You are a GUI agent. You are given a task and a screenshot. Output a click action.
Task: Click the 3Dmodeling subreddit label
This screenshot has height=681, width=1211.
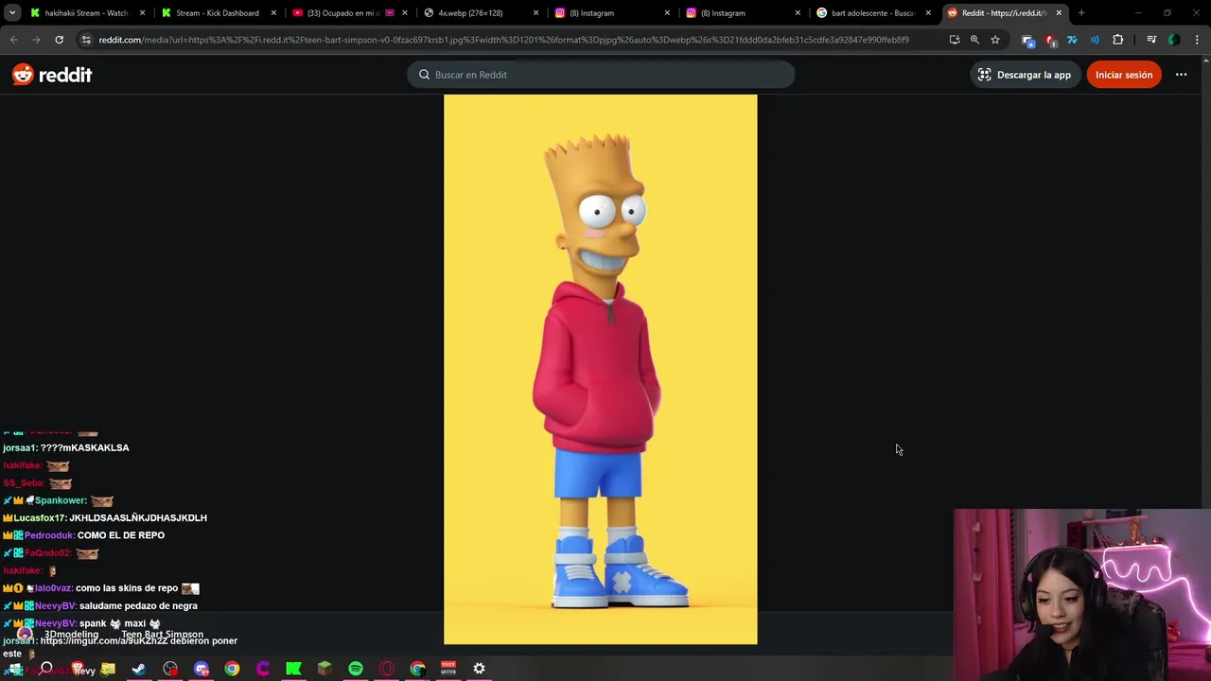point(71,635)
